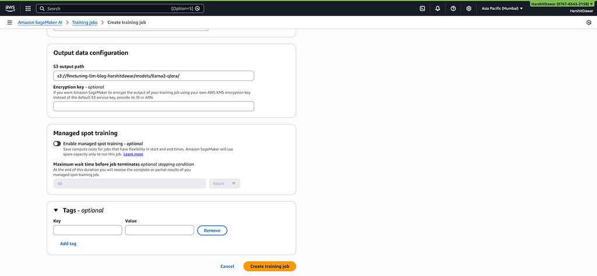
Task: Open the Asia Pacific (Mumbai) region dropdown
Action: tap(502, 8)
